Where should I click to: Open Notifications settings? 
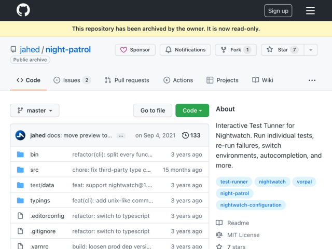point(185,50)
